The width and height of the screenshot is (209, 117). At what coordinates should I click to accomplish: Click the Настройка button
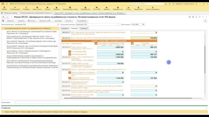click(58, 21)
